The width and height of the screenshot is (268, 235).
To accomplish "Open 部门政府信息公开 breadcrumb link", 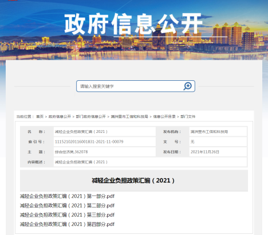I will [x=90, y=116].
